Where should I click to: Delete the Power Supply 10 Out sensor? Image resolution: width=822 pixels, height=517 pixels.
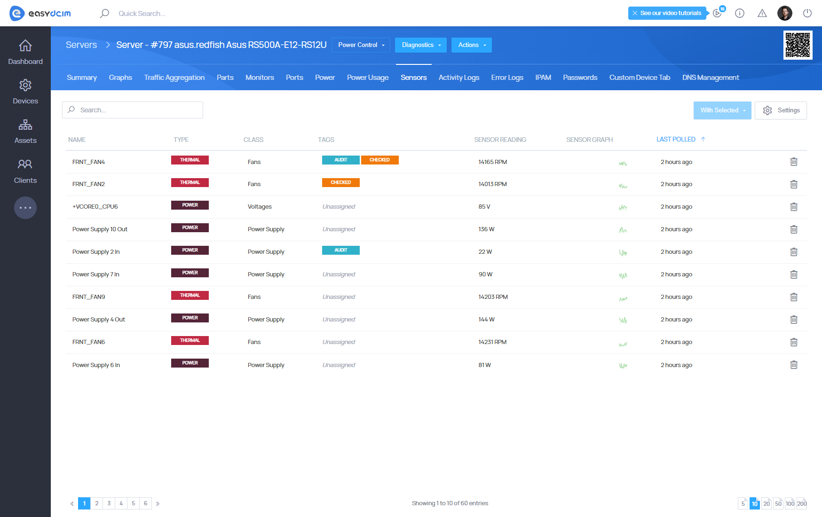click(x=794, y=229)
